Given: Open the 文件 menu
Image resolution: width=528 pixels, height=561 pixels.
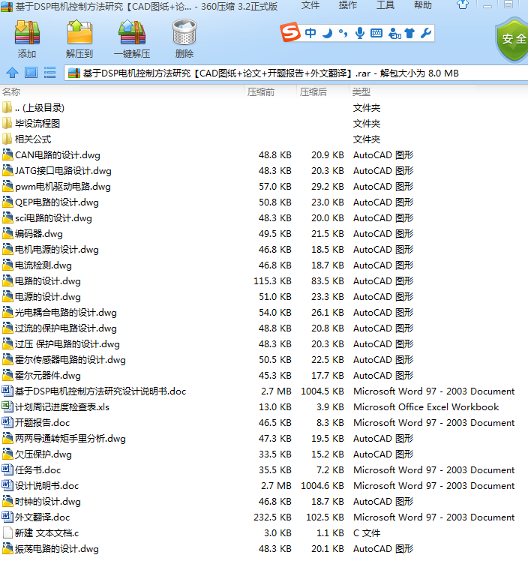Looking at the screenshot, I should tap(310, 5).
